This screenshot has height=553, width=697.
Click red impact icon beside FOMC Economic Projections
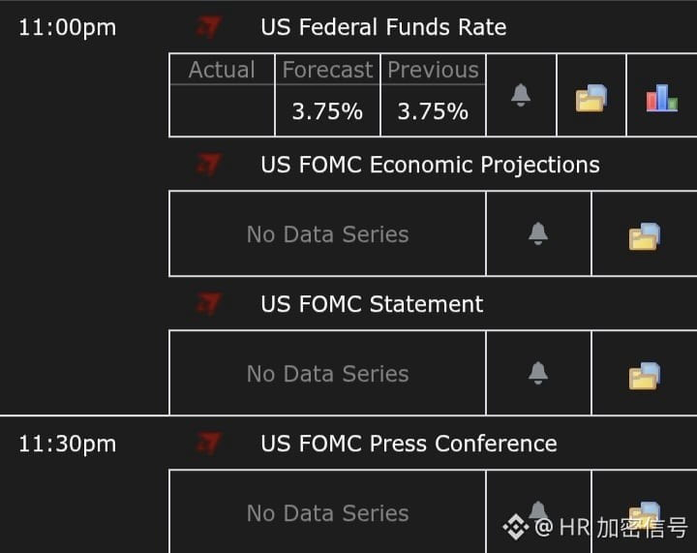tap(208, 165)
